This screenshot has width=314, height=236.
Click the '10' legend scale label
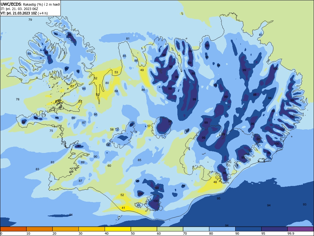(x=28, y=233)
